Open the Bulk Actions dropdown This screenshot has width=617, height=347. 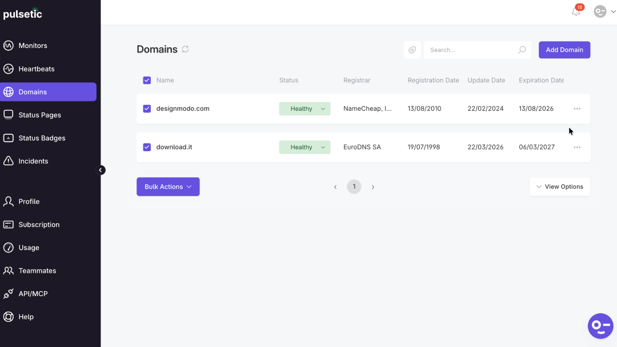(168, 187)
